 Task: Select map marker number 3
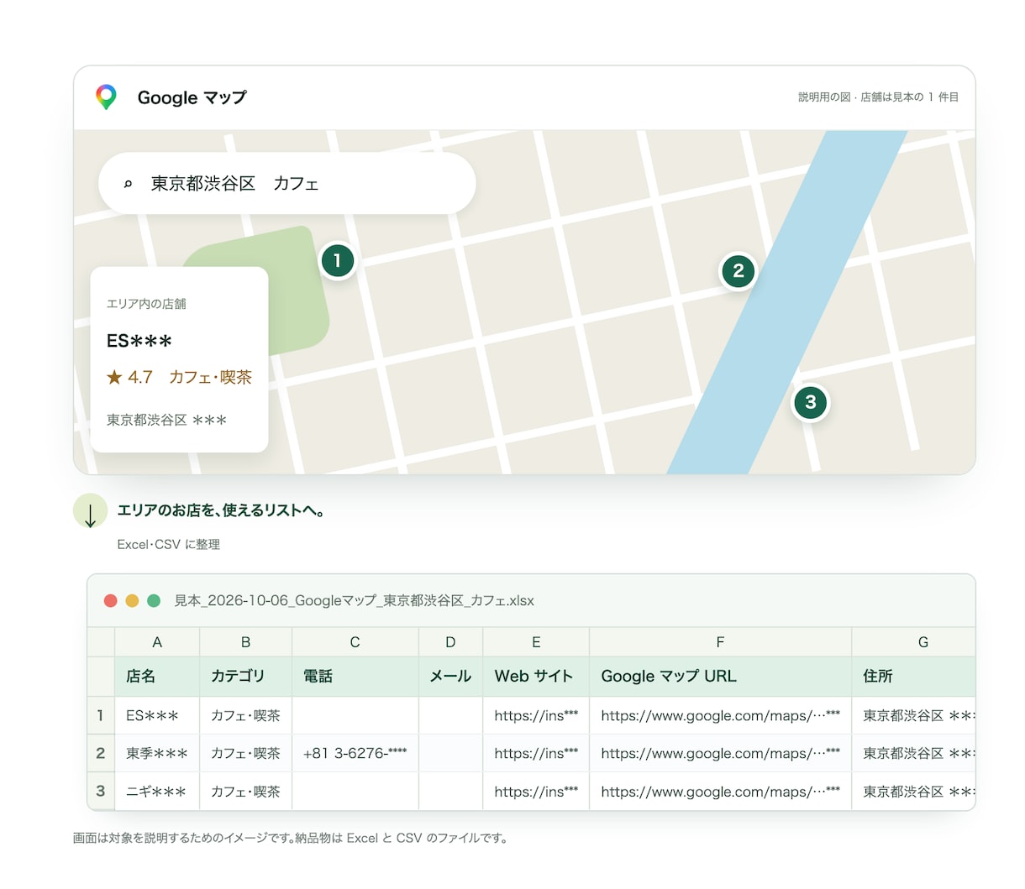click(811, 402)
